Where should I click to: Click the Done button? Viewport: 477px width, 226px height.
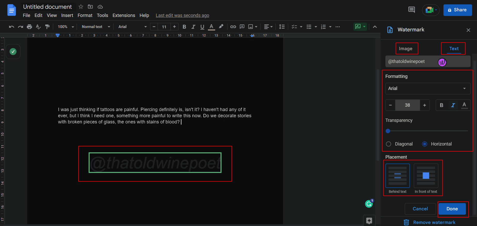(x=452, y=209)
